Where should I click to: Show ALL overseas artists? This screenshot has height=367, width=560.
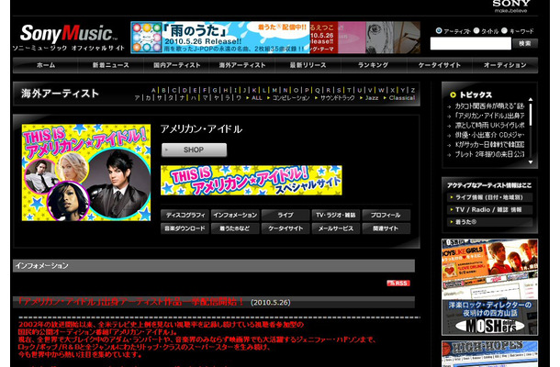coord(257,98)
